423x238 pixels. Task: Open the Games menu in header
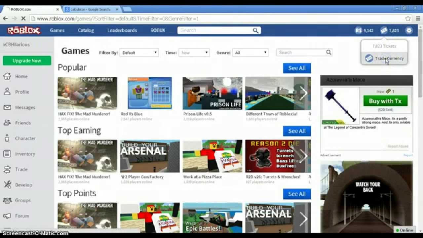[57, 30]
